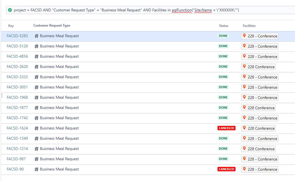Click the DONE status of FACSD-987
The width and height of the screenshot is (295, 181).
223,159
